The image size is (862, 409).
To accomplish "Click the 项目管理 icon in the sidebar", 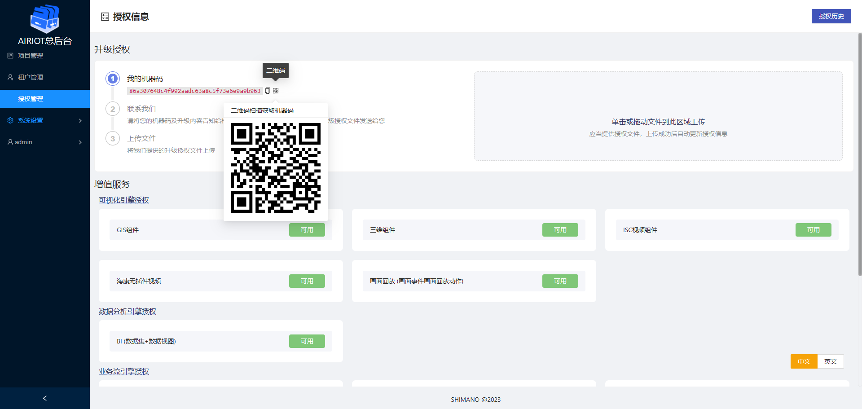I will (10, 56).
